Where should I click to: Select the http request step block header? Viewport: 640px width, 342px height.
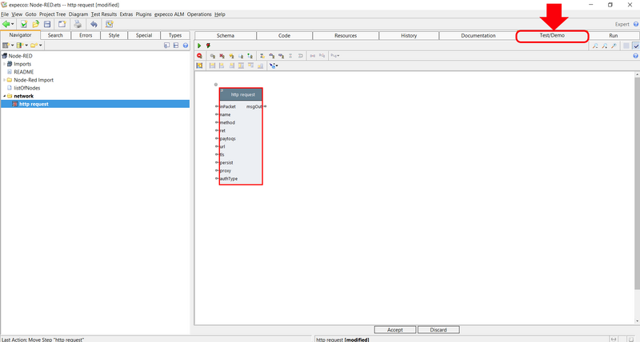(241, 94)
